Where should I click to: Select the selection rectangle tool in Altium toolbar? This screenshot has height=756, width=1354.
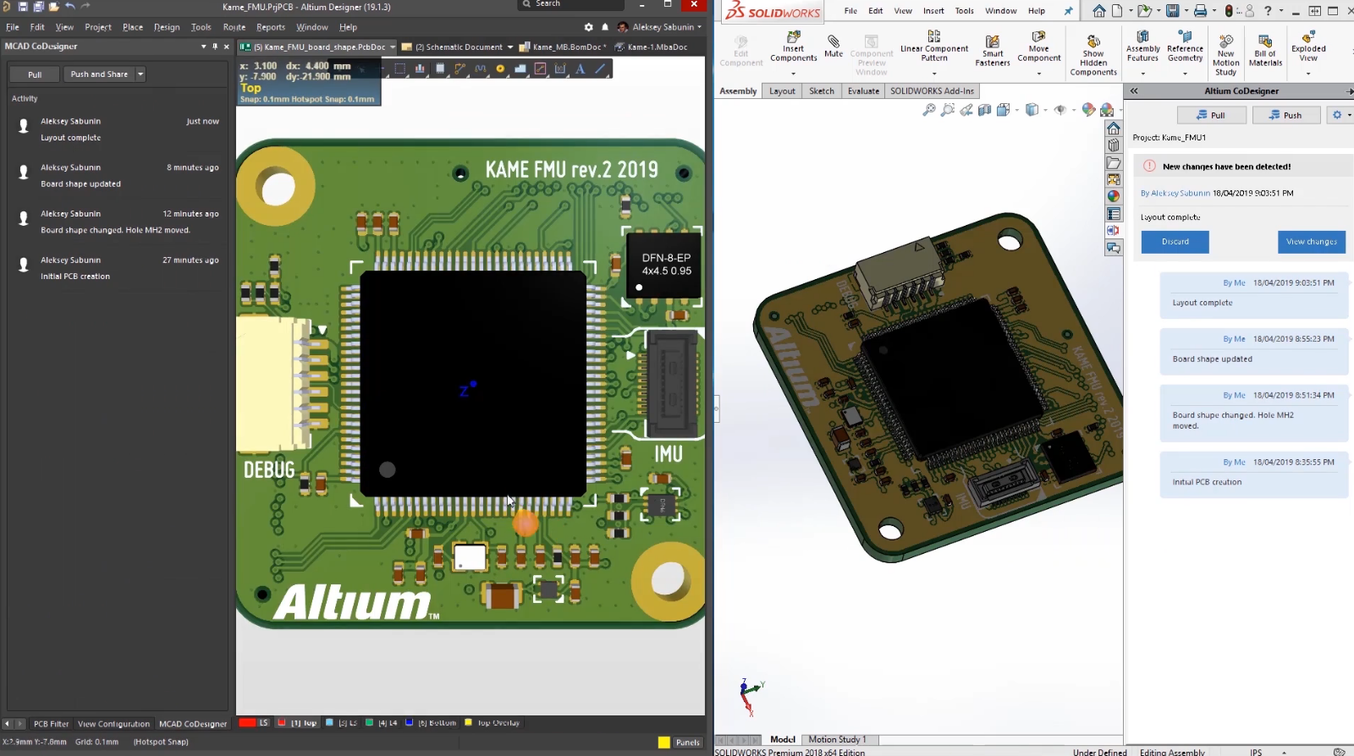click(x=399, y=68)
